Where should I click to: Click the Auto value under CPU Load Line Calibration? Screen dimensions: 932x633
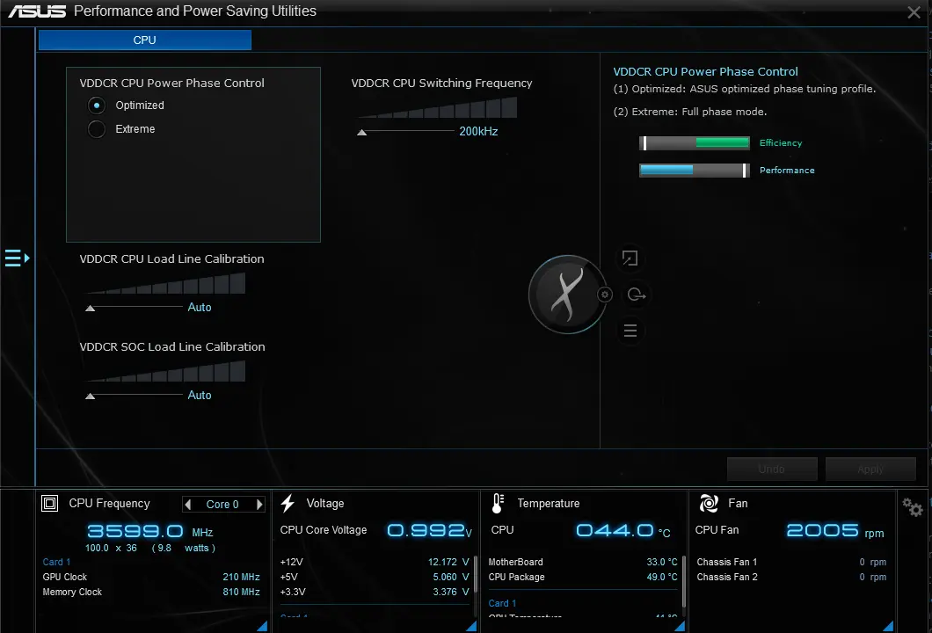point(200,308)
